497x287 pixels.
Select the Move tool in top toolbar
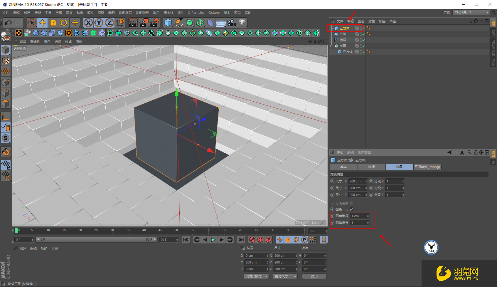43,23
